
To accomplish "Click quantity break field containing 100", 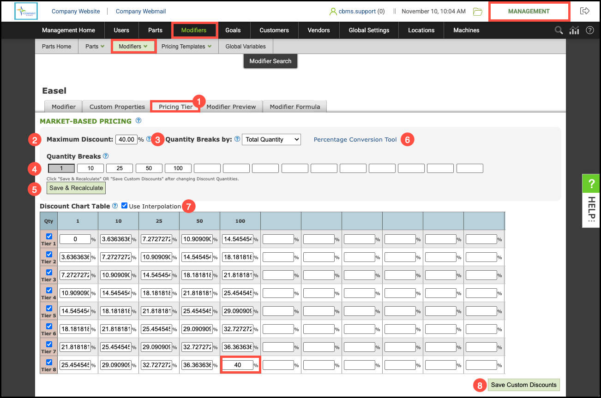I will pos(178,168).
